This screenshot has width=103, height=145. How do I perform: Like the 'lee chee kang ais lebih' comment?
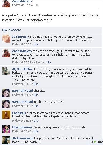pyautogui.click(x=36, y=106)
